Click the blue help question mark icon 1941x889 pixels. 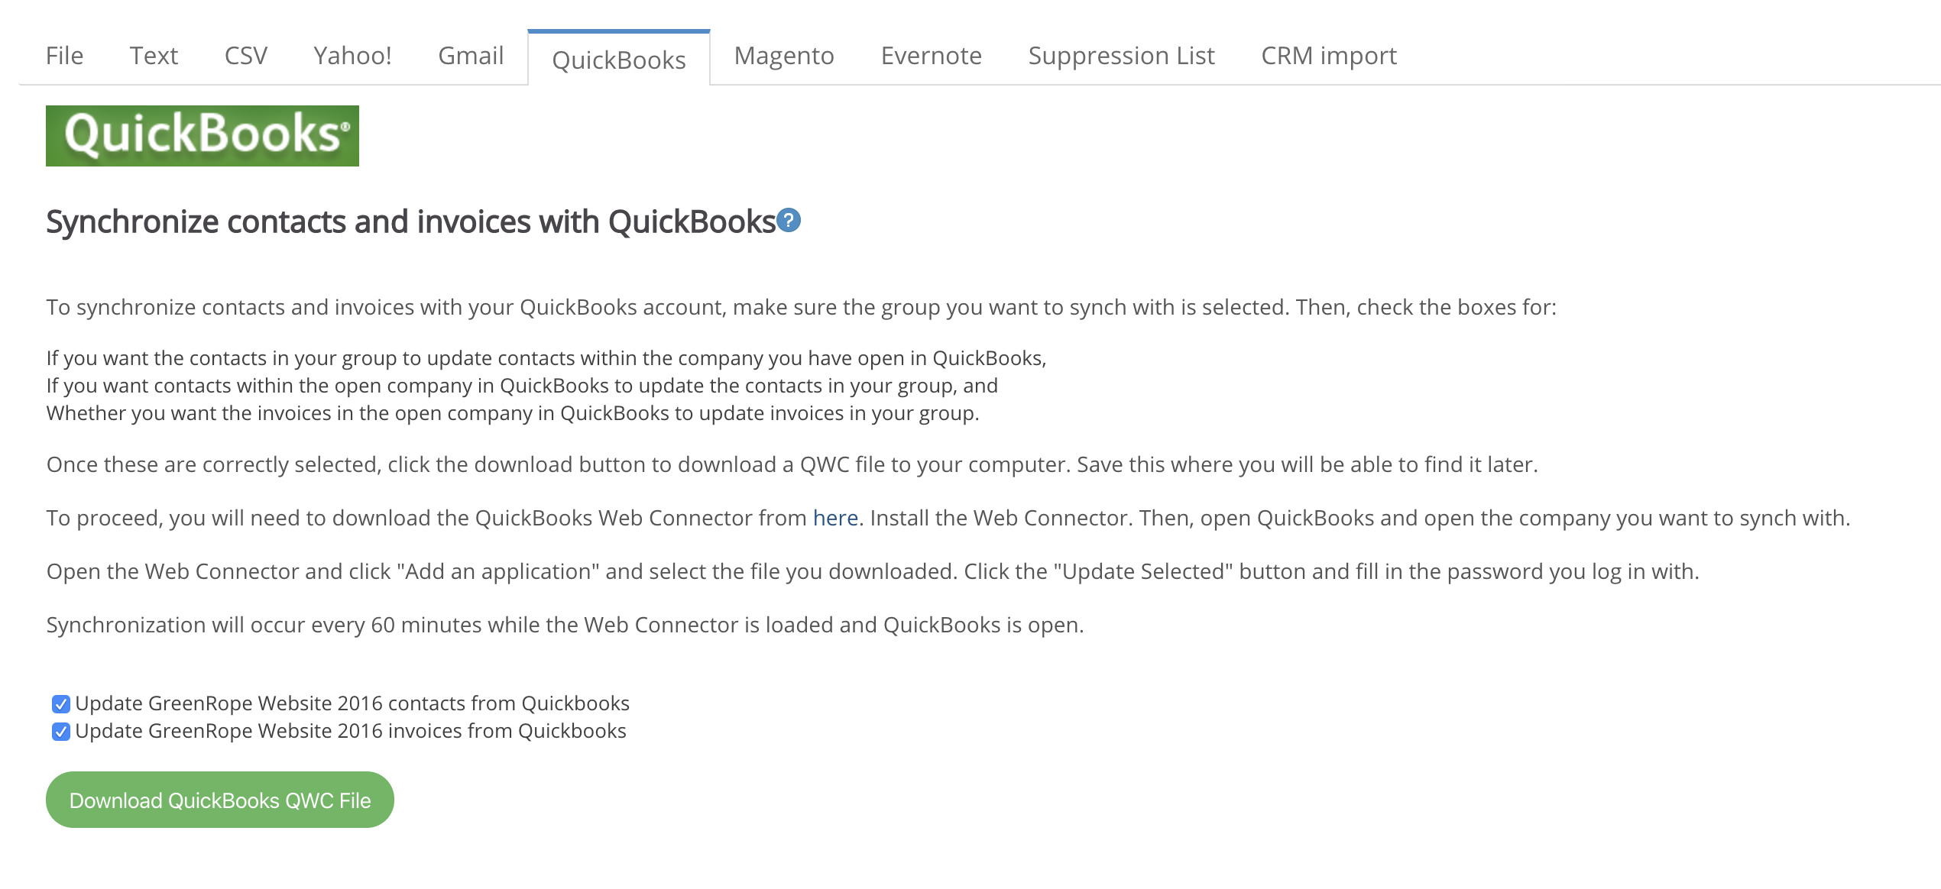tap(789, 220)
